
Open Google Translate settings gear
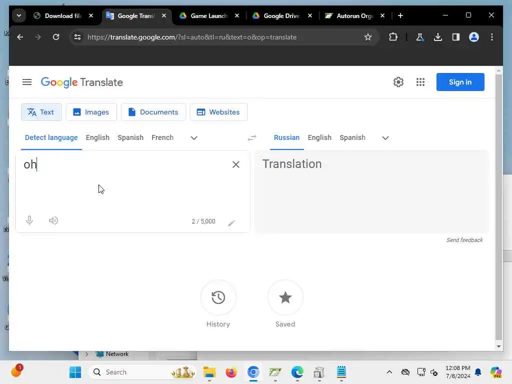tap(398, 82)
